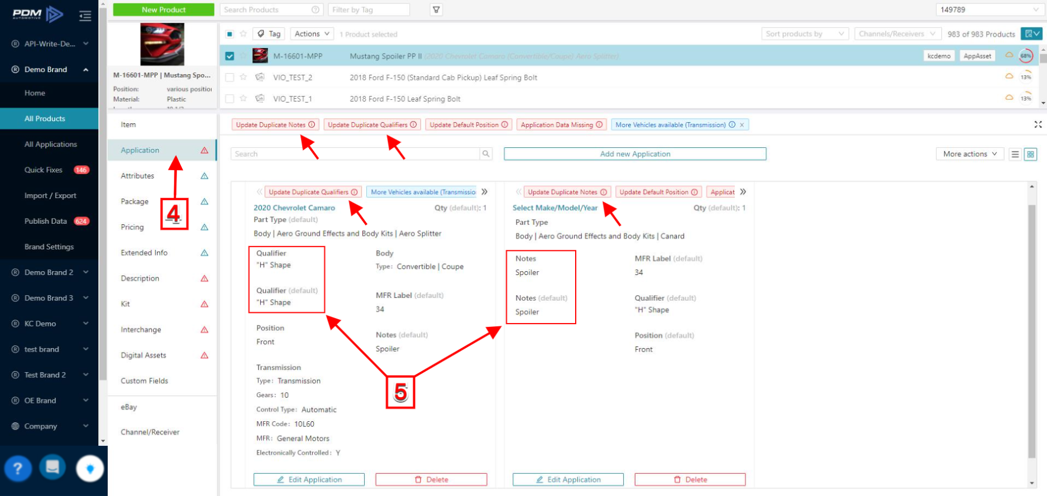Click the application Search field

point(355,154)
